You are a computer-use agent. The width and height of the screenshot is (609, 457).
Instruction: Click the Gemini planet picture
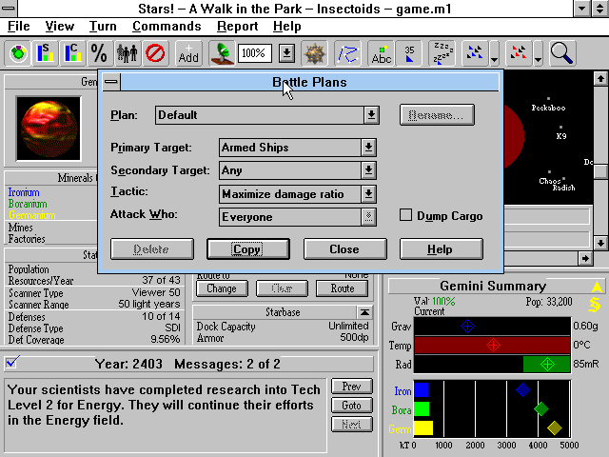[49, 129]
